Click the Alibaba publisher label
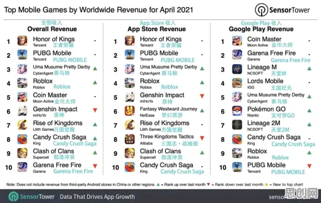321x203 pixels. click(146, 143)
